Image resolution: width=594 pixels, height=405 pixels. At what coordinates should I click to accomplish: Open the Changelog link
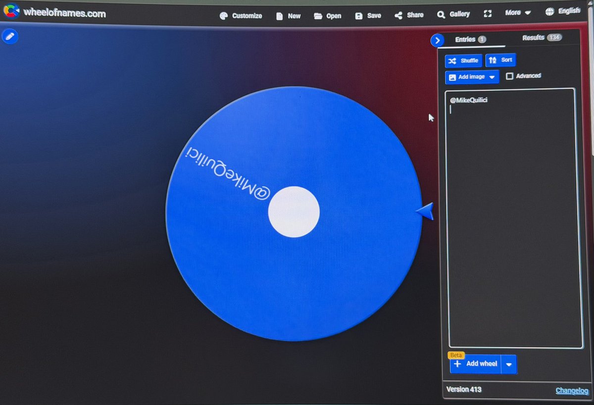click(572, 391)
